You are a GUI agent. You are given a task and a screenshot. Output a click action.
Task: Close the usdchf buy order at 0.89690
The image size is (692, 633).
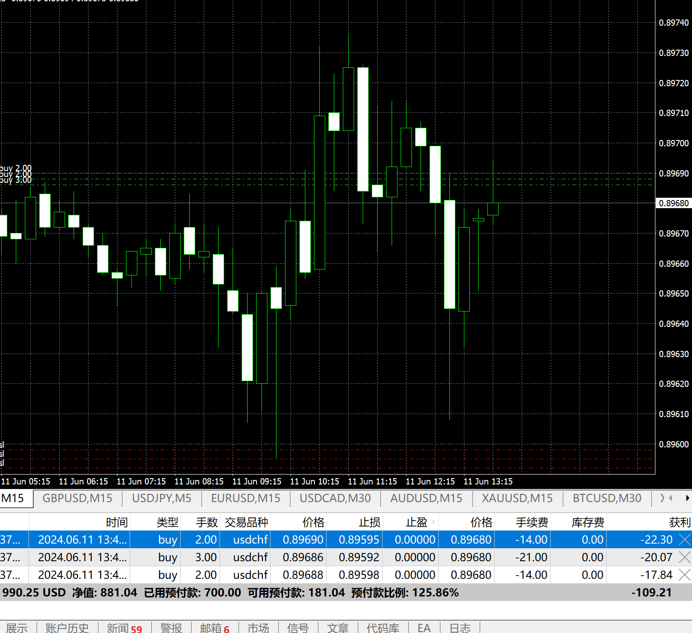[x=685, y=540]
